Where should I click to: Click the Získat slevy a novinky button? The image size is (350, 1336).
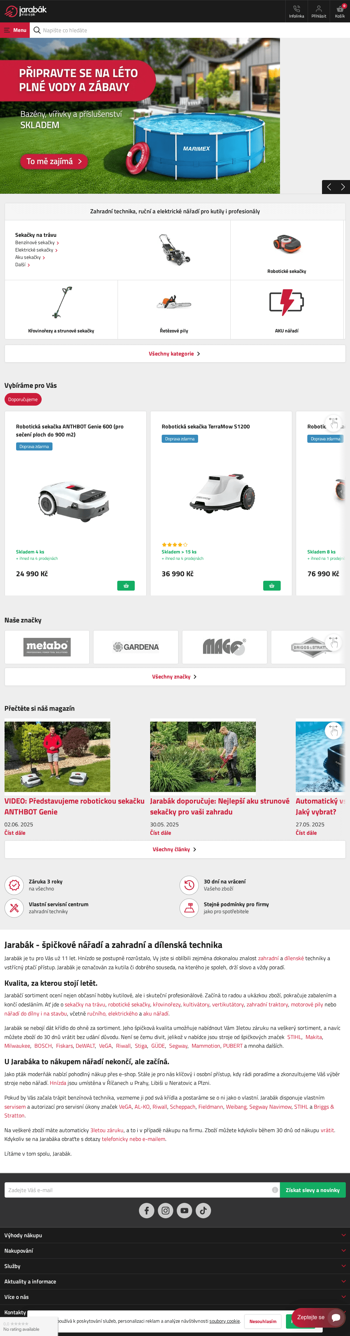click(313, 1190)
